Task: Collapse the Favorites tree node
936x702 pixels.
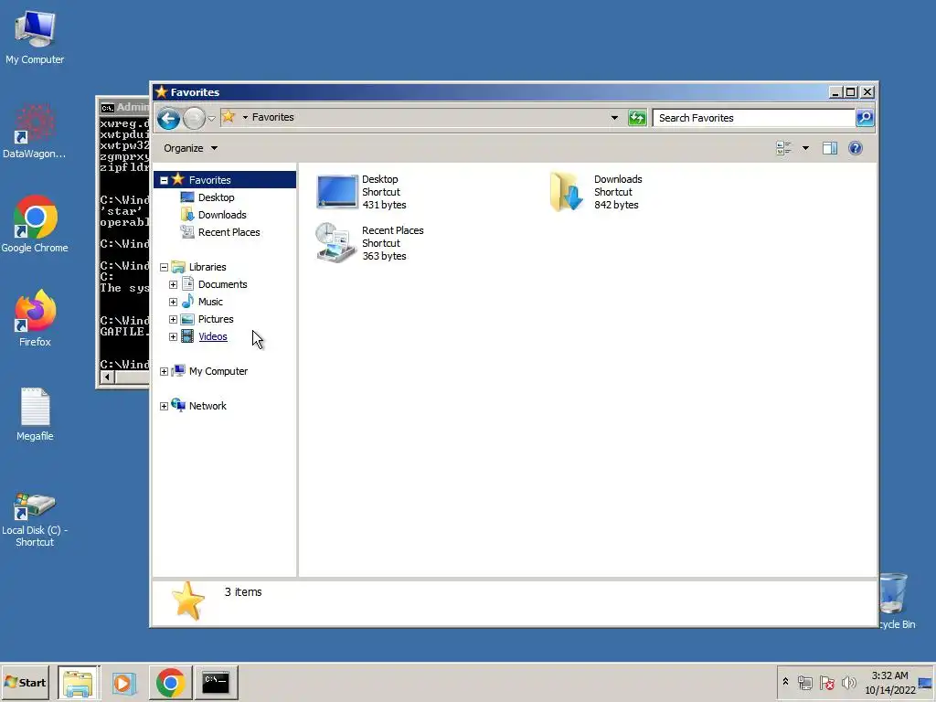Action: click(x=165, y=180)
